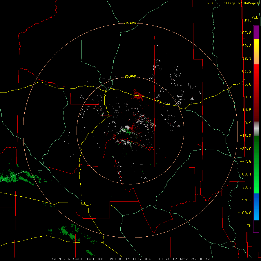Click the 76.7 scale value
The image size is (261, 261).
click(x=247, y=58)
